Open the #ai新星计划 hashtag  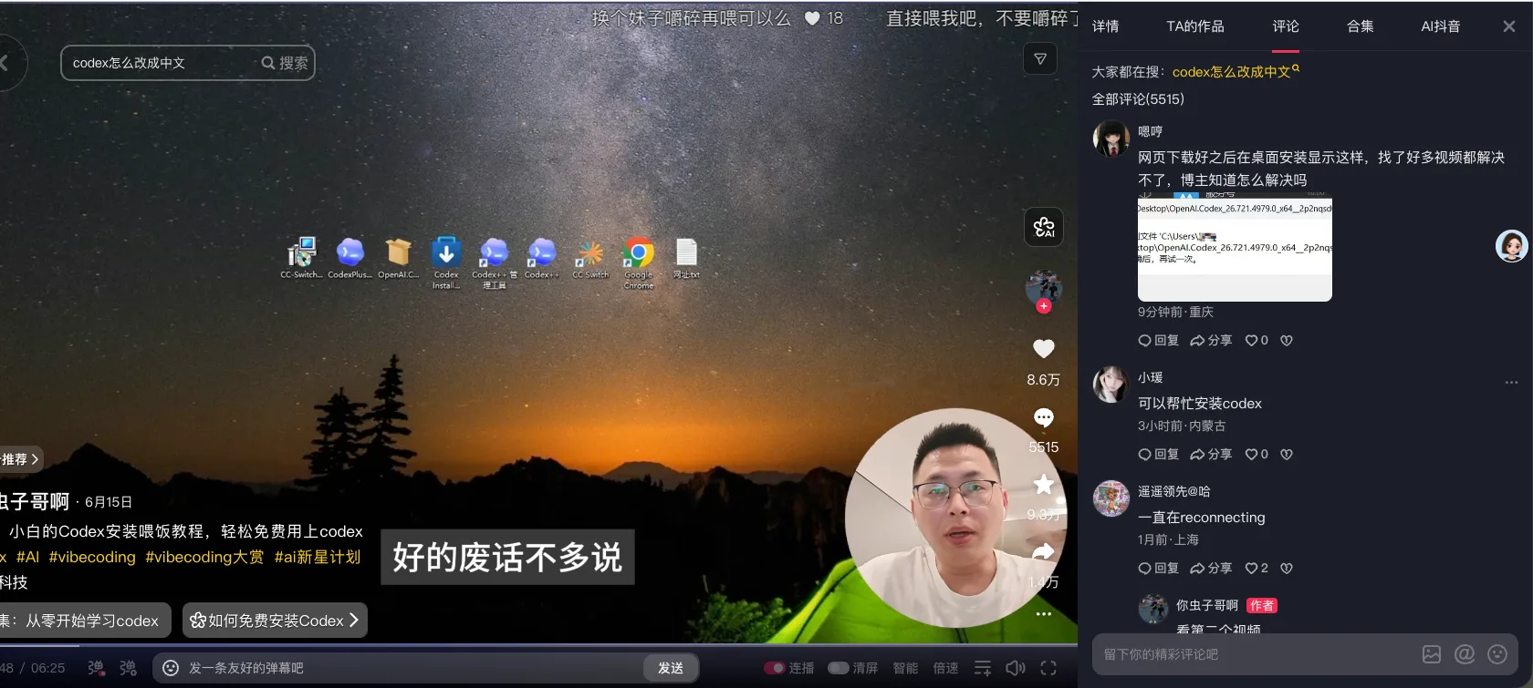click(x=318, y=557)
